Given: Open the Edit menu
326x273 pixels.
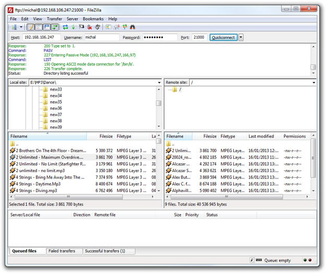Looking at the screenshot, I should click(x=25, y=19).
